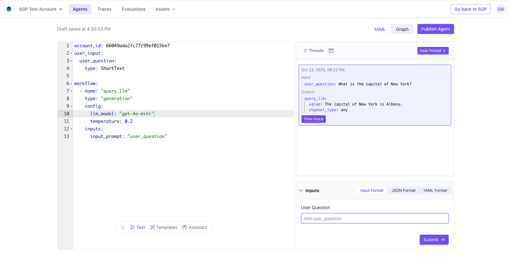510x257 pixels.
Task: Select the Oct 22, 2025 thread card
Action: [x=375, y=95]
